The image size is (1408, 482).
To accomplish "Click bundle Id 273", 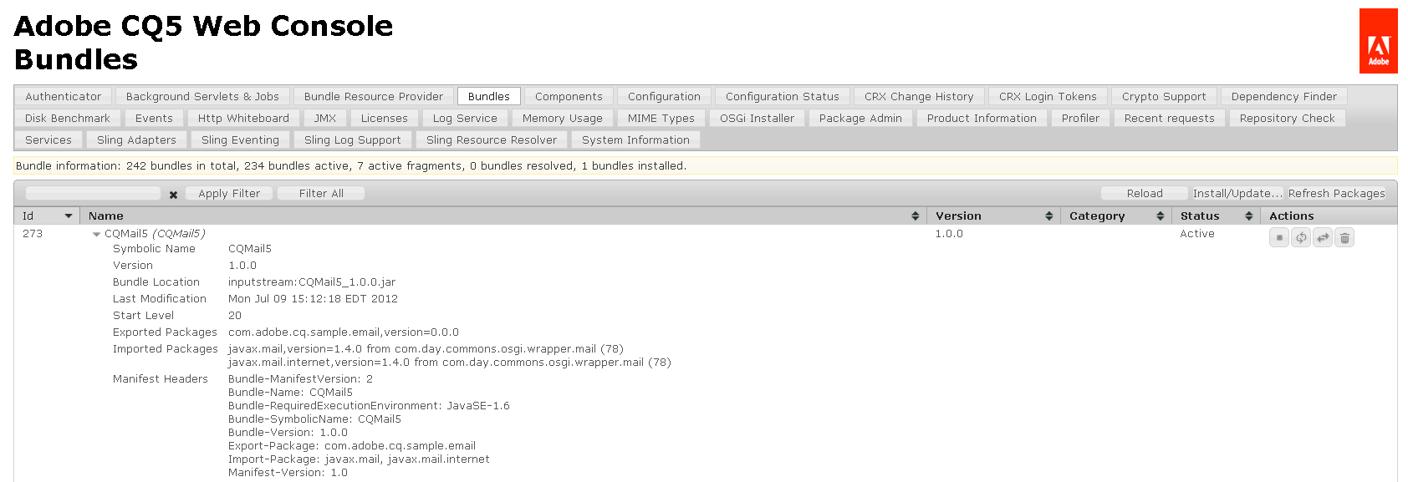I will [x=33, y=234].
